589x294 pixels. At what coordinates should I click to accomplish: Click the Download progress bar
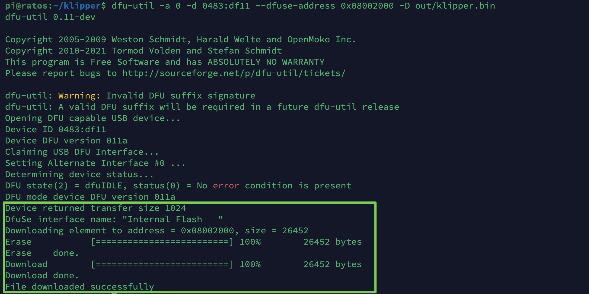coord(162,264)
